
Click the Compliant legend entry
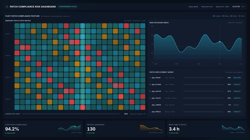point(217,16)
